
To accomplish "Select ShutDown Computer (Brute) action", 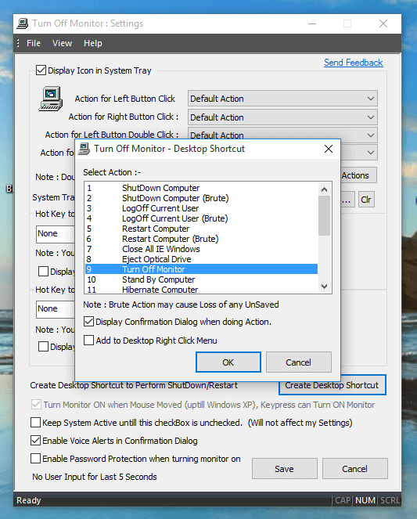I will click(x=201, y=198).
